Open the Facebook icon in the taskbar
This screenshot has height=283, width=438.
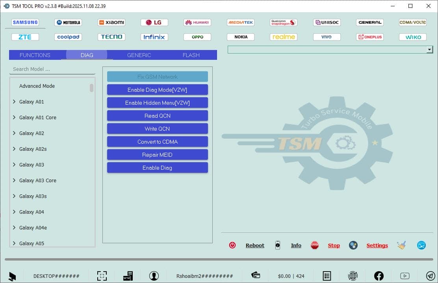[379, 276]
